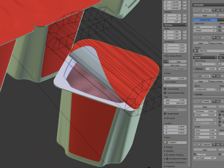Collapse the Displace modifier panel
This screenshot has height=168, width=224.
195,38
